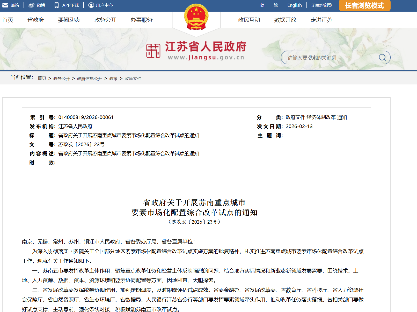Open 无障碍浏览 accessibility browsing link

coord(321,5)
